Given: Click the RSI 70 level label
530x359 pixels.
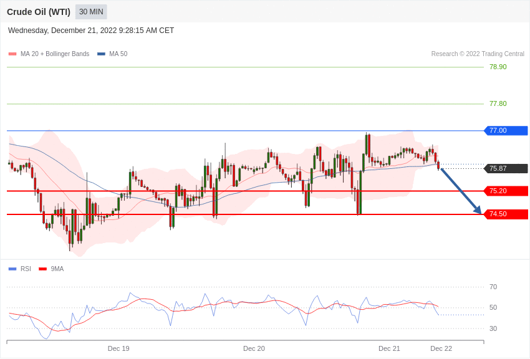Looking at the screenshot, I should [493, 287].
